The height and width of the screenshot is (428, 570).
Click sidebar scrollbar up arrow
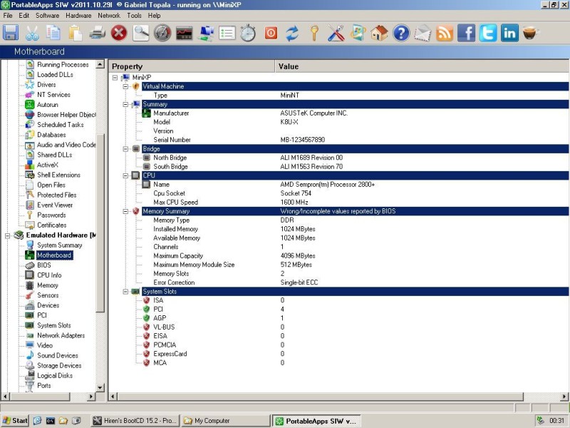click(x=100, y=64)
